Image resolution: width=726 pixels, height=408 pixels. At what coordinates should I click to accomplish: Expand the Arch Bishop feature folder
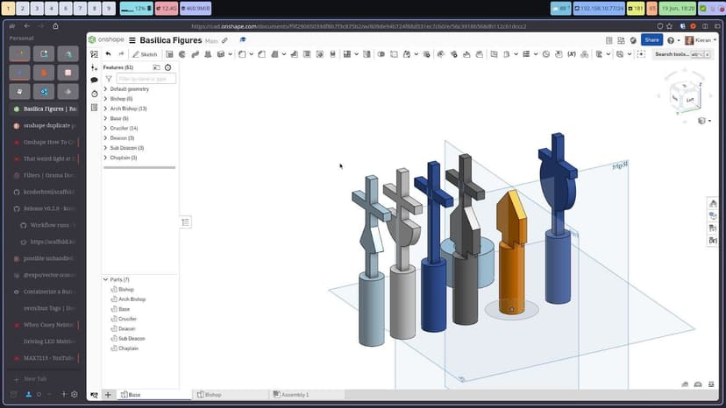pyautogui.click(x=105, y=109)
